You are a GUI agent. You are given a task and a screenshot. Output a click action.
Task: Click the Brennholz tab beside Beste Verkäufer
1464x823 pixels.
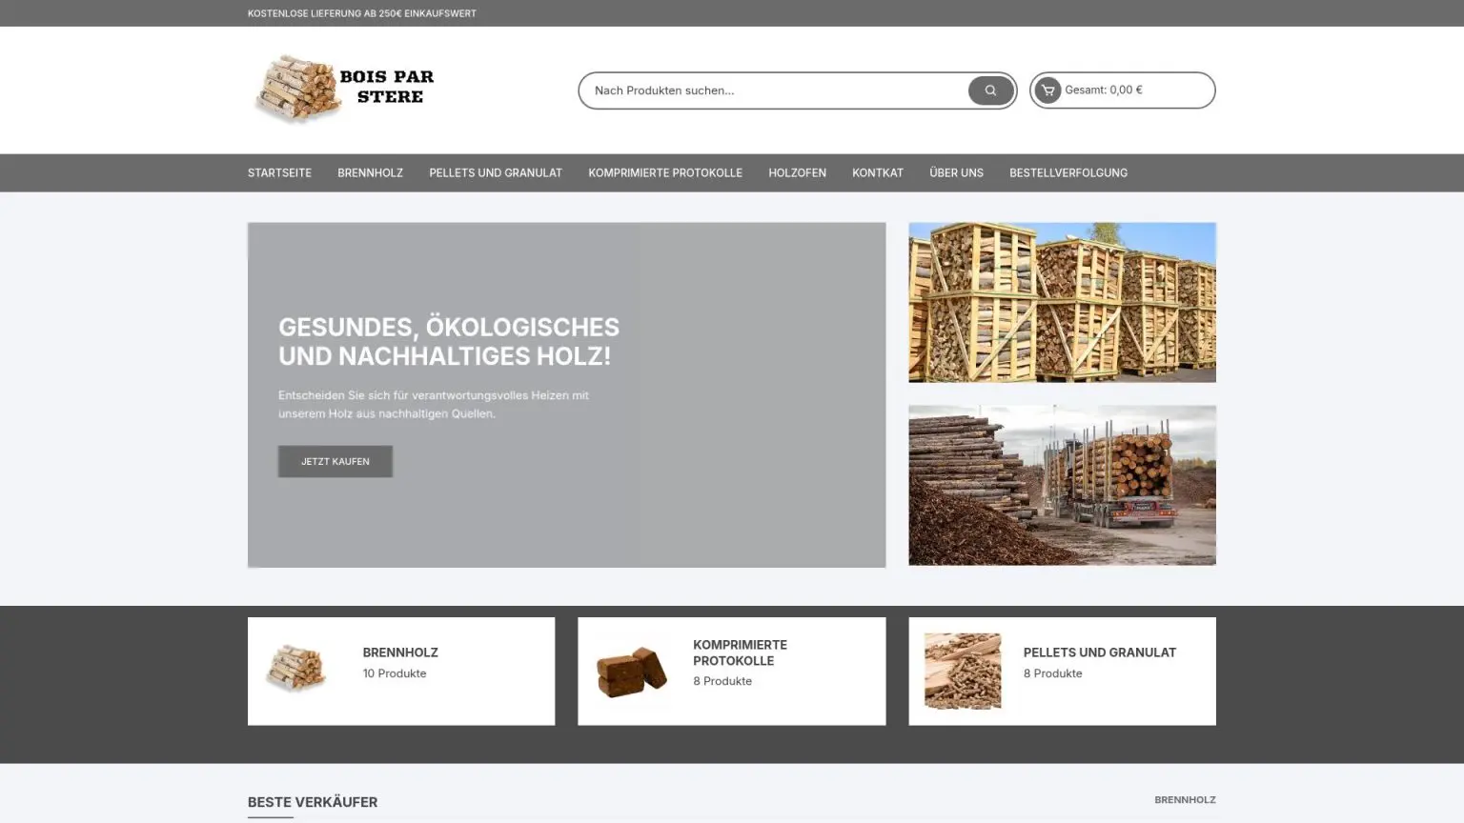coord(1185,800)
